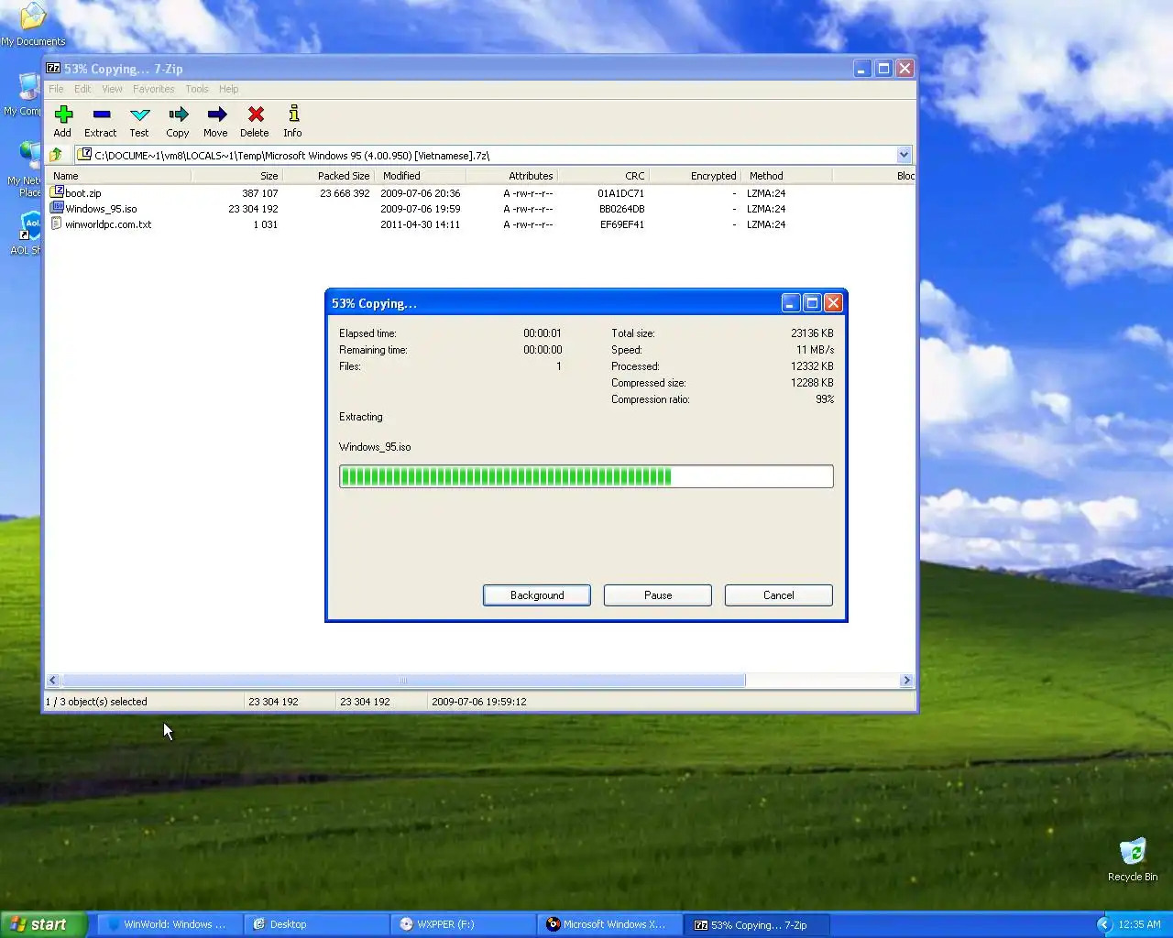
Task: Click the Add toolbar icon
Action: (62, 115)
